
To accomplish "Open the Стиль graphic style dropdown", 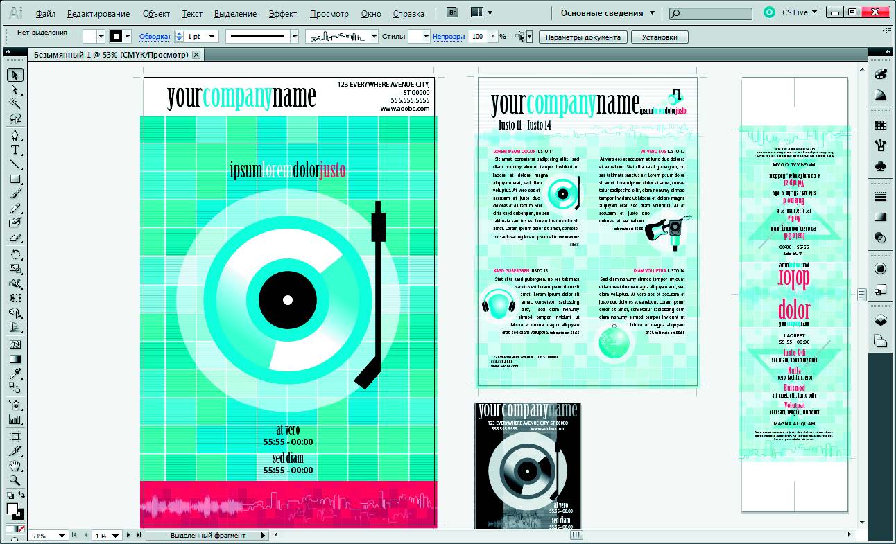I will click(x=426, y=37).
